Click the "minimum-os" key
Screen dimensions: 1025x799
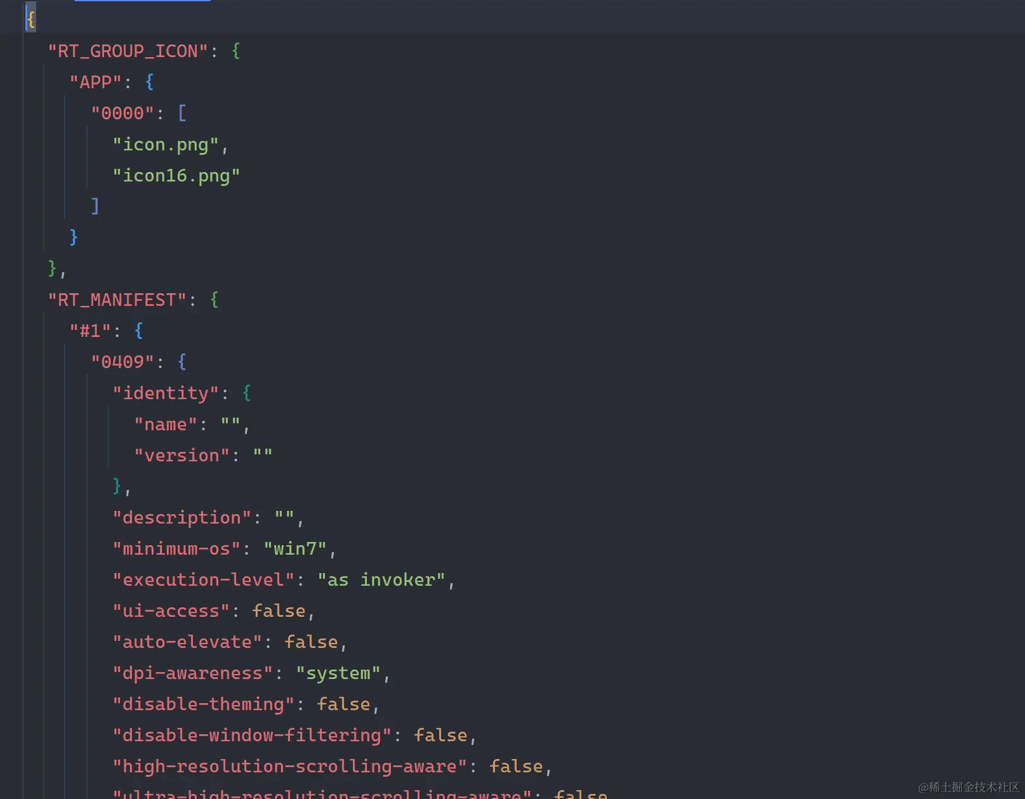point(176,548)
